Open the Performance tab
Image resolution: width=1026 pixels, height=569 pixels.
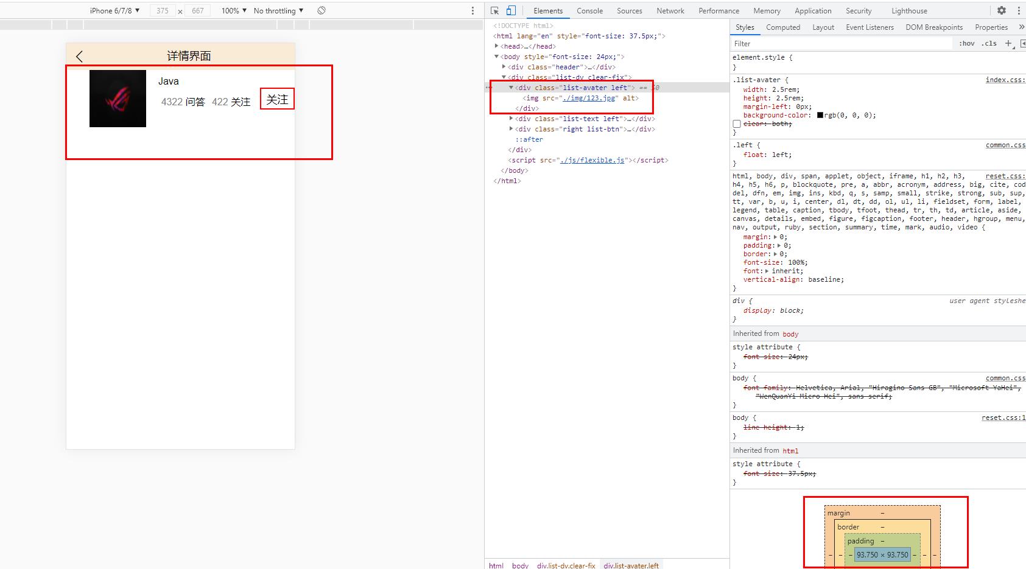tap(719, 10)
